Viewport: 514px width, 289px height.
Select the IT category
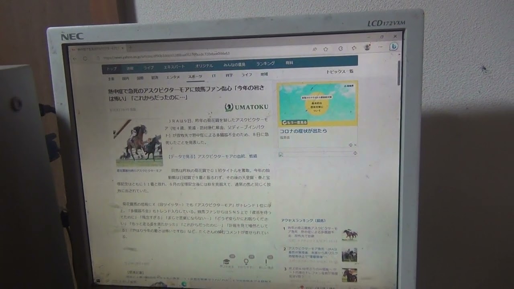pos(214,75)
